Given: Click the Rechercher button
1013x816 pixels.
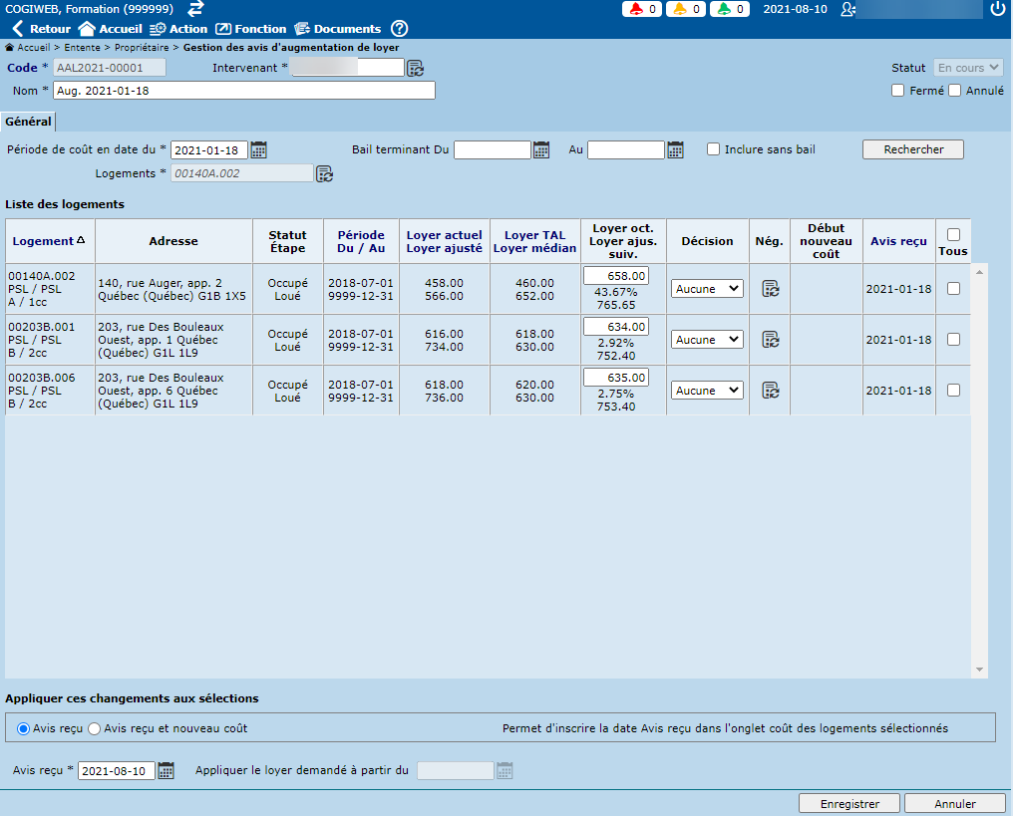Looking at the screenshot, I should pyautogui.click(x=913, y=149).
